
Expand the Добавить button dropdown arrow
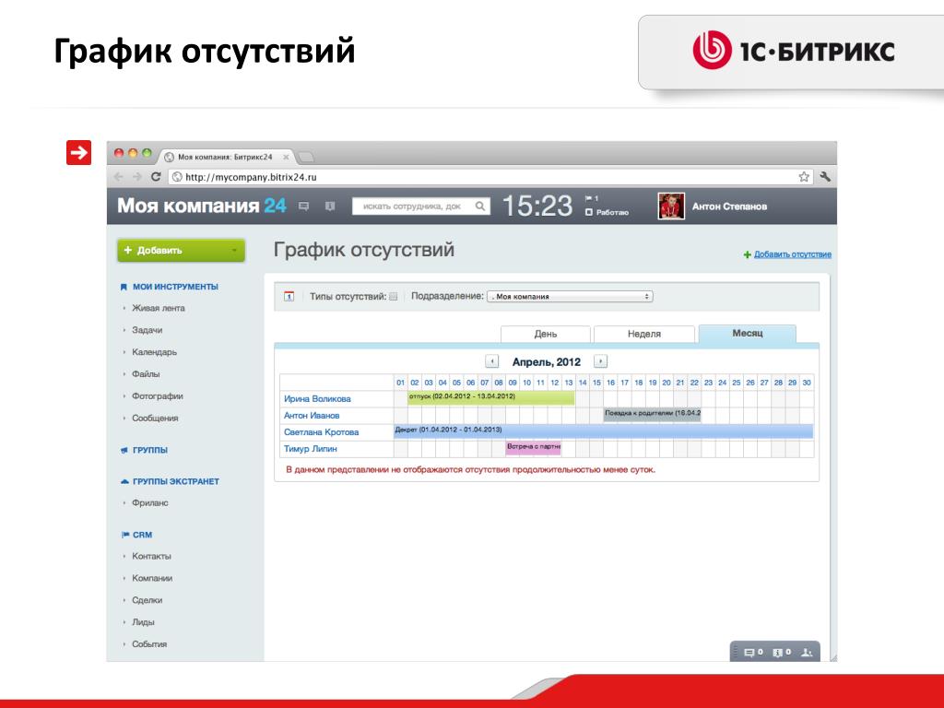tap(234, 251)
